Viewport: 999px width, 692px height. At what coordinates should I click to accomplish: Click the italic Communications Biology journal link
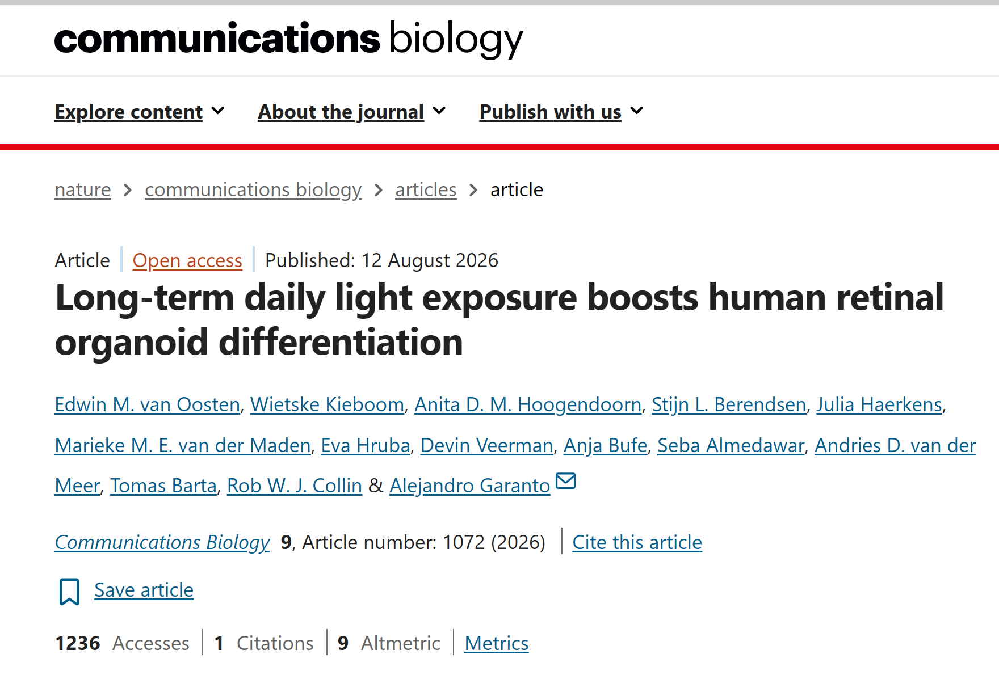(162, 542)
